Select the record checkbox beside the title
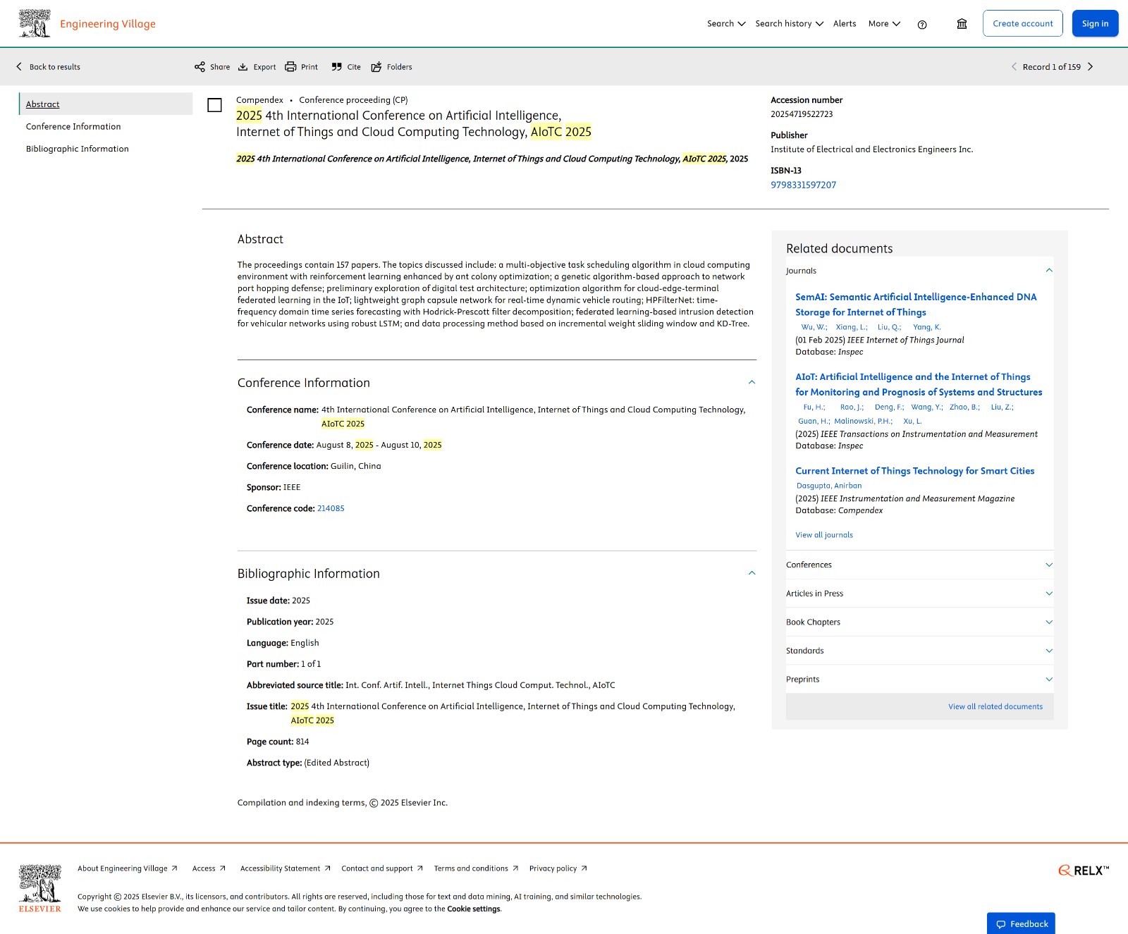1128x934 pixels. coord(215,105)
